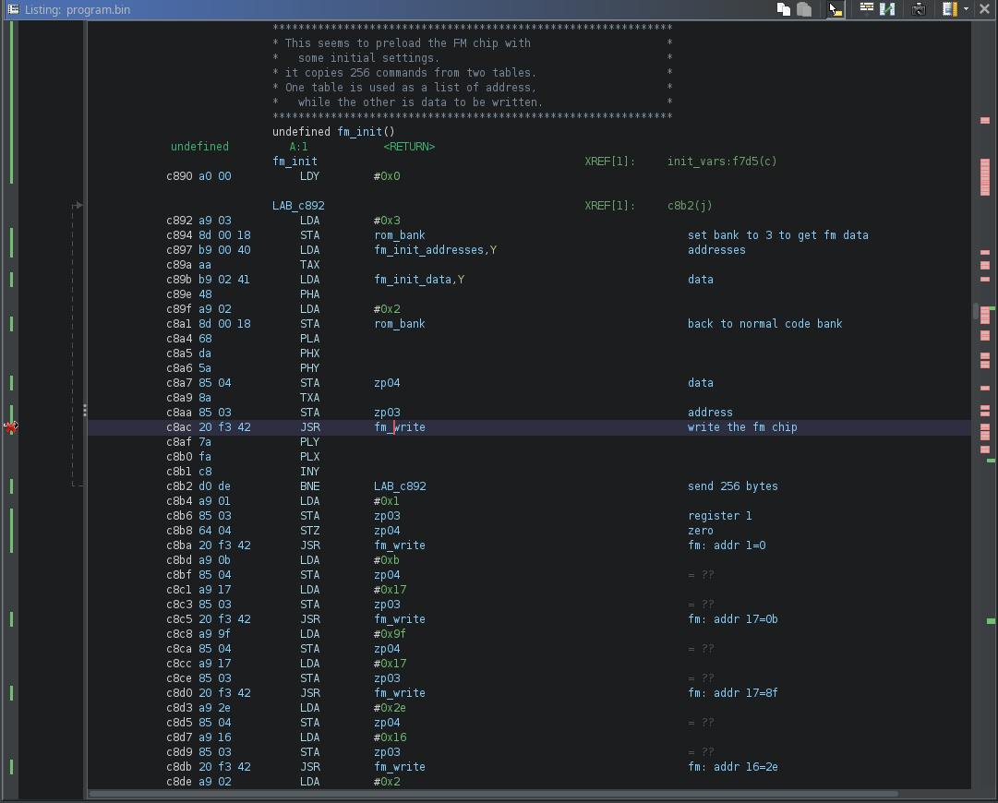Image resolution: width=998 pixels, height=803 pixels.
Task: Click the 'undefined fm_init()' signature
Action: pyautogui.click(x=333, y=132)
